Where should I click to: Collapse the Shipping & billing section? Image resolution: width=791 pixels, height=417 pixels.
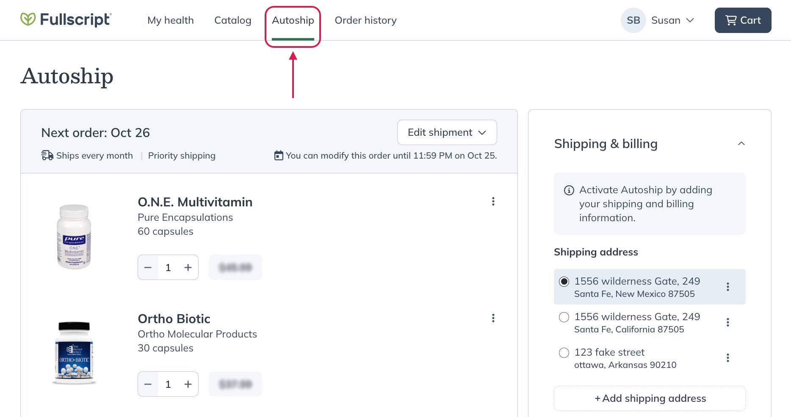pyautogui.click(x=741, y=144)
